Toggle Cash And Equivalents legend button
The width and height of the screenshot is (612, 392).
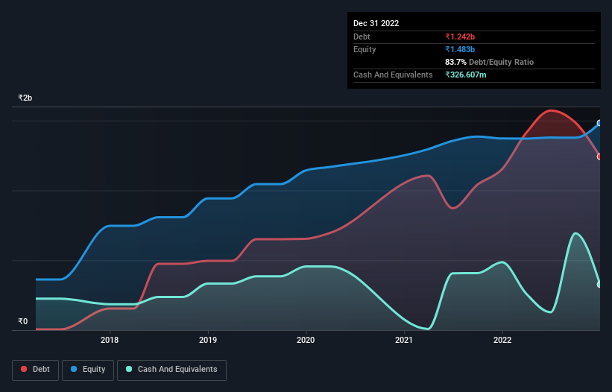(171, 370)
